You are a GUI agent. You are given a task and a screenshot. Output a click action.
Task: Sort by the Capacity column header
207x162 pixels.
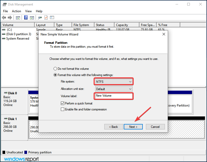(x=127, y=25)
